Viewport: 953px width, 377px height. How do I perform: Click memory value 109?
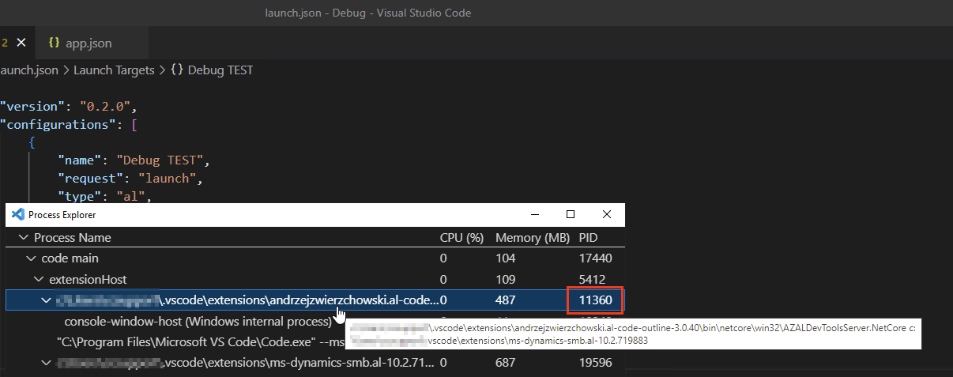point(506,279)
